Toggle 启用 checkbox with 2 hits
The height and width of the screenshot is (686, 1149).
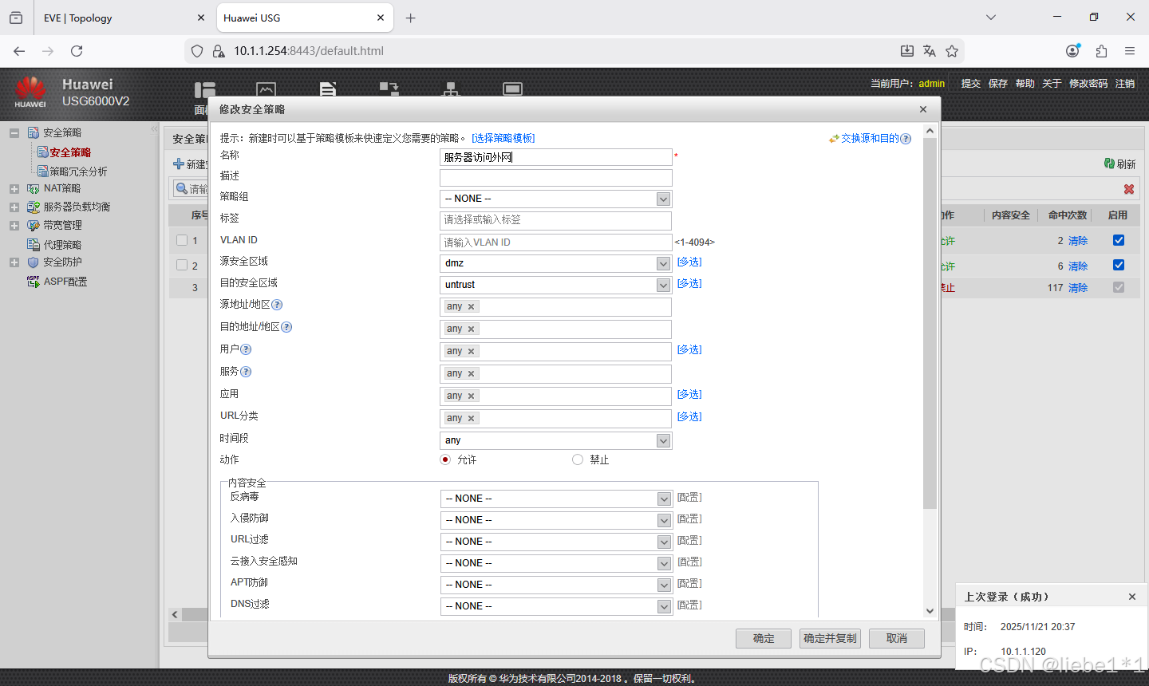tap(1119, 240)
